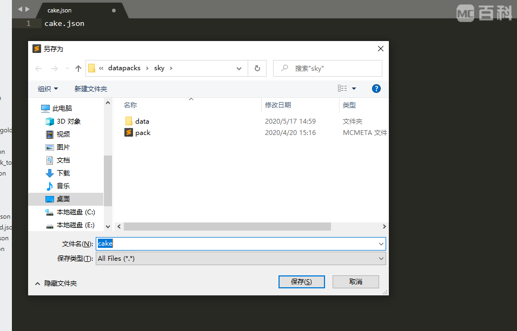Open the help question mark icon
This screenshot has height=331, width=517.
click(376, 89)
